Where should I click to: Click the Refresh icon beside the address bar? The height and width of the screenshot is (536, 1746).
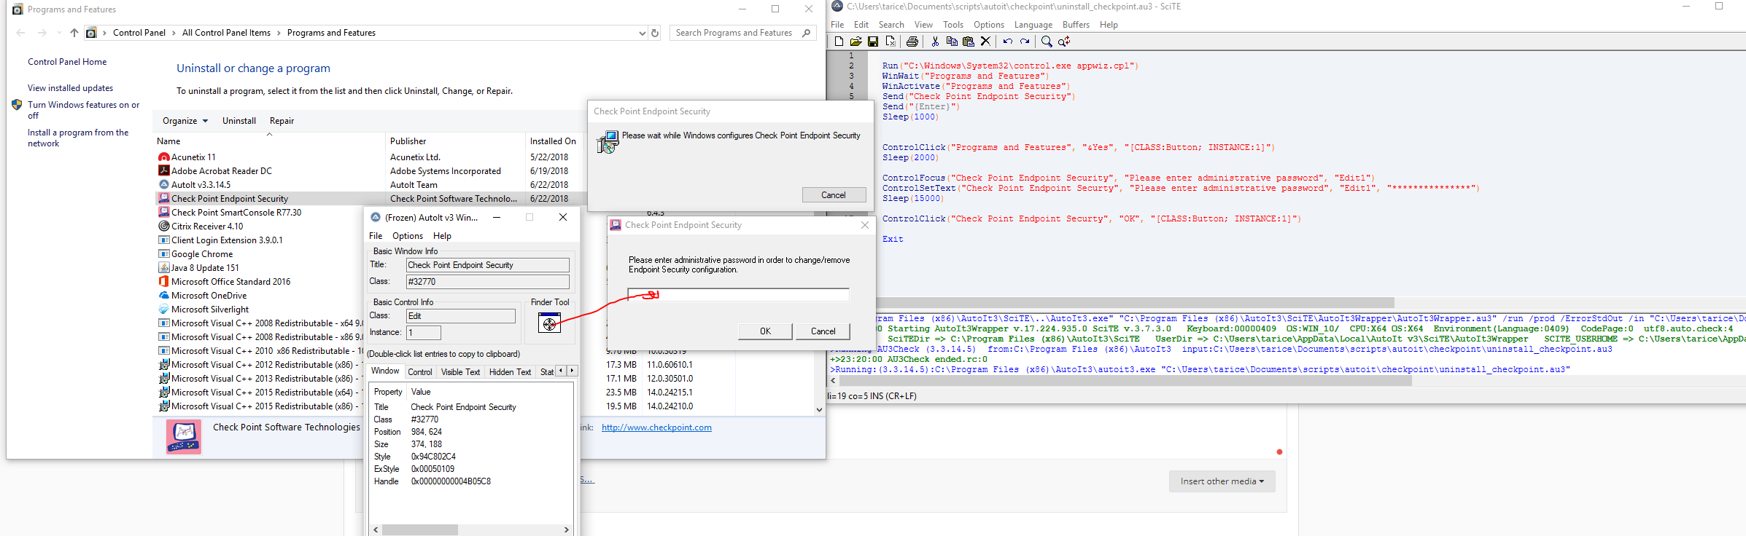click(655, 33)
